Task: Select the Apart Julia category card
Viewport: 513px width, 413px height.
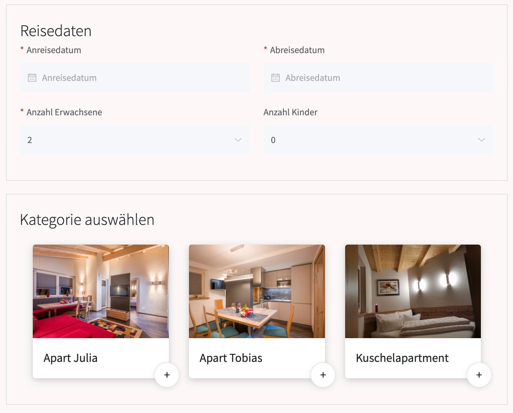Action: click(x=101, y=311)
